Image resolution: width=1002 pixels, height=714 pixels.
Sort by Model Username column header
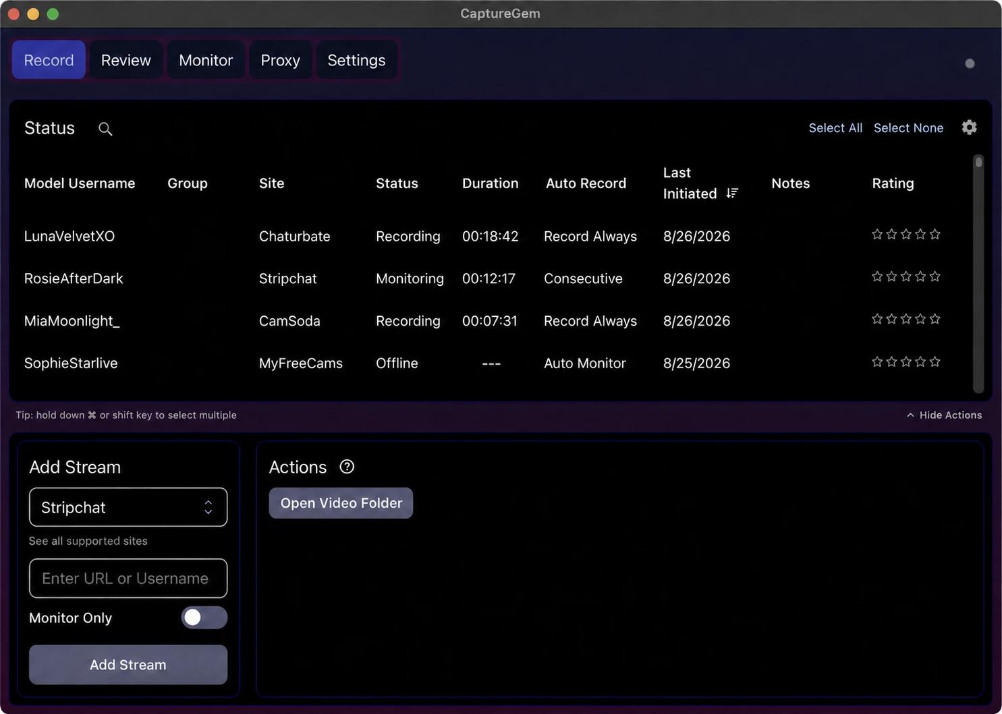coord(80,183)
